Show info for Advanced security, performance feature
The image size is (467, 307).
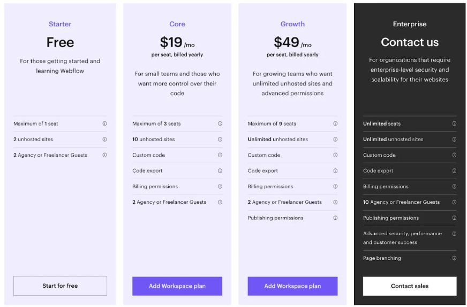point(454,234)
